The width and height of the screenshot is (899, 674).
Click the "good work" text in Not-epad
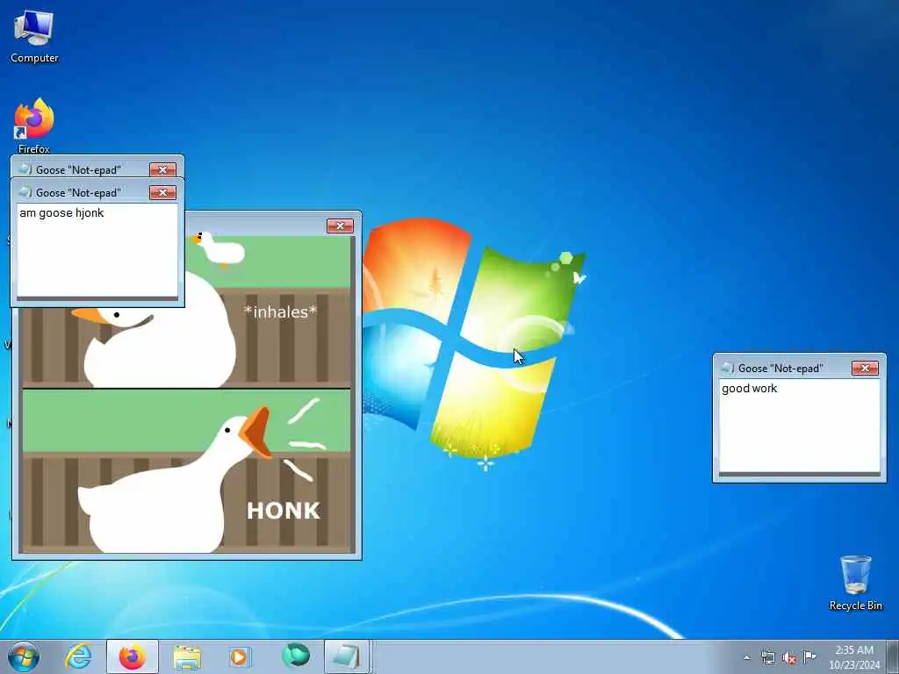(x=749, y=389)
